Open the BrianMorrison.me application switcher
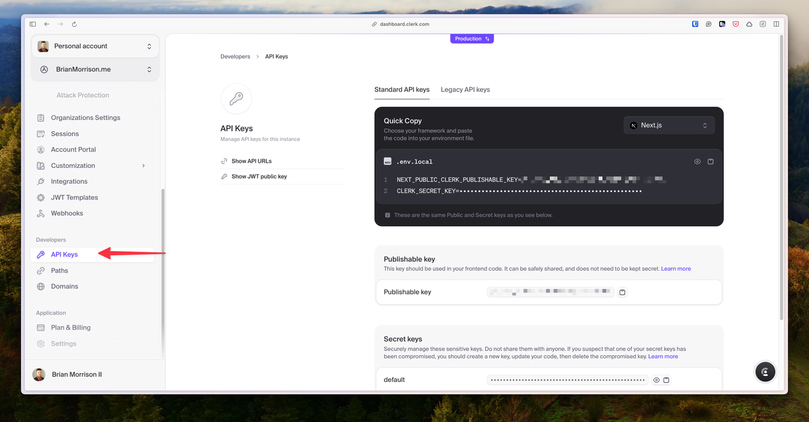Screen dimensions: 809x422 95,70
